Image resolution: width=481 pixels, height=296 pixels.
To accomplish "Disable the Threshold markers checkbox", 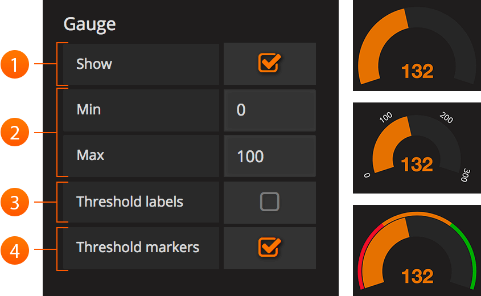I will [268, 247].
